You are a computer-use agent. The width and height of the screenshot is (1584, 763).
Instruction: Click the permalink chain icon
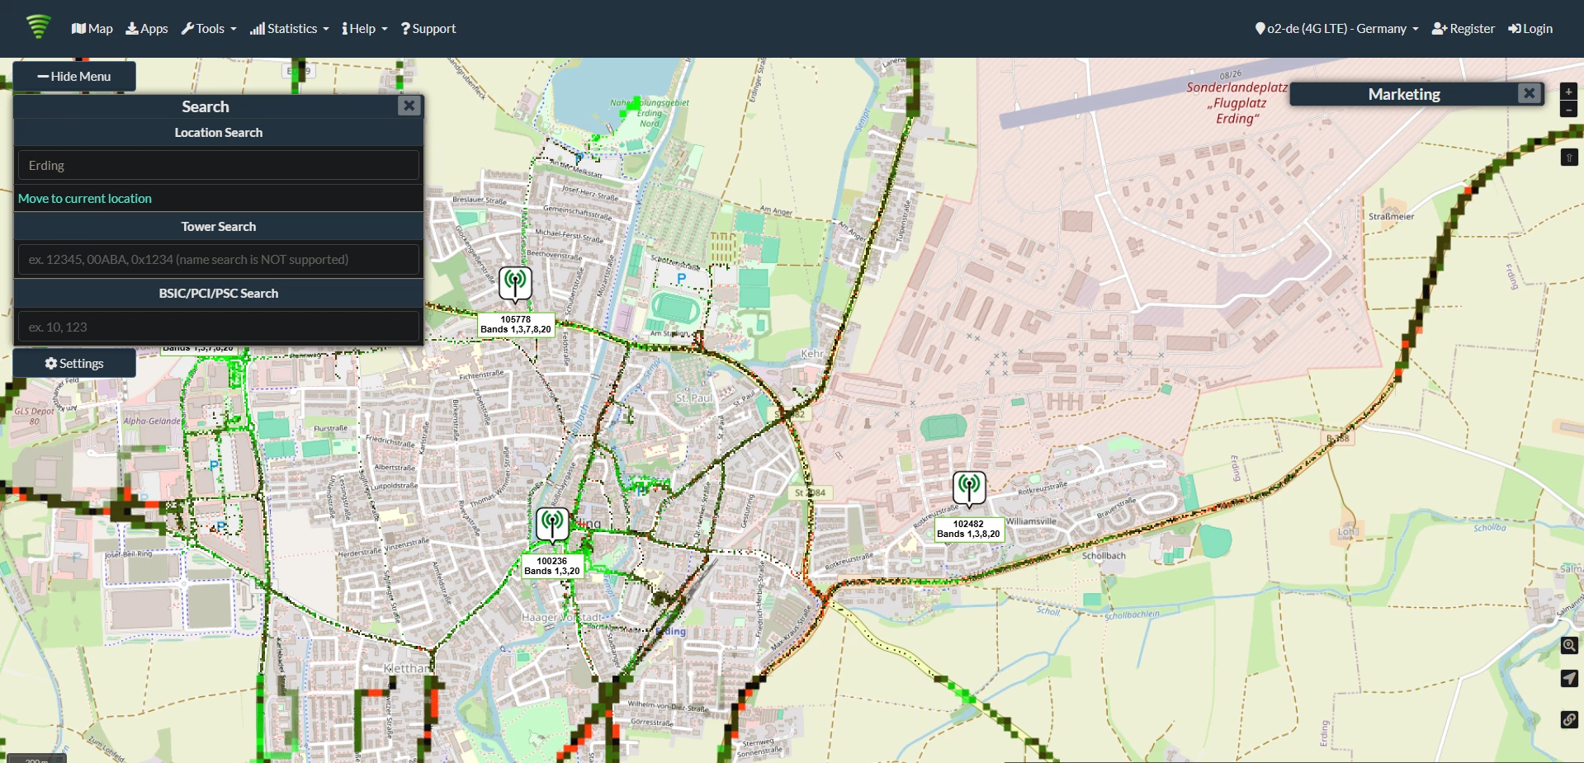[1569, 719]
